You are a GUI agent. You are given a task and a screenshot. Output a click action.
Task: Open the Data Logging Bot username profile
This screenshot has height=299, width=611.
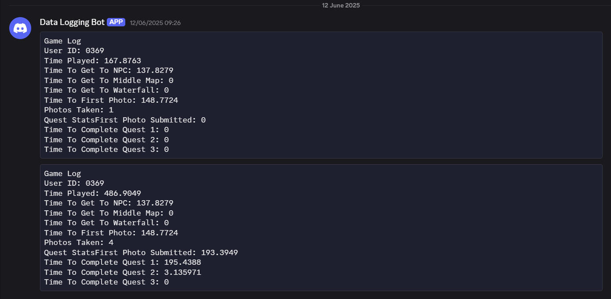(72, 22)
